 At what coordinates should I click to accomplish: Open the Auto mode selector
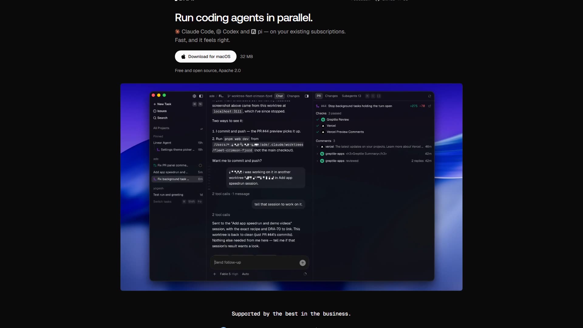click(245, 274)
